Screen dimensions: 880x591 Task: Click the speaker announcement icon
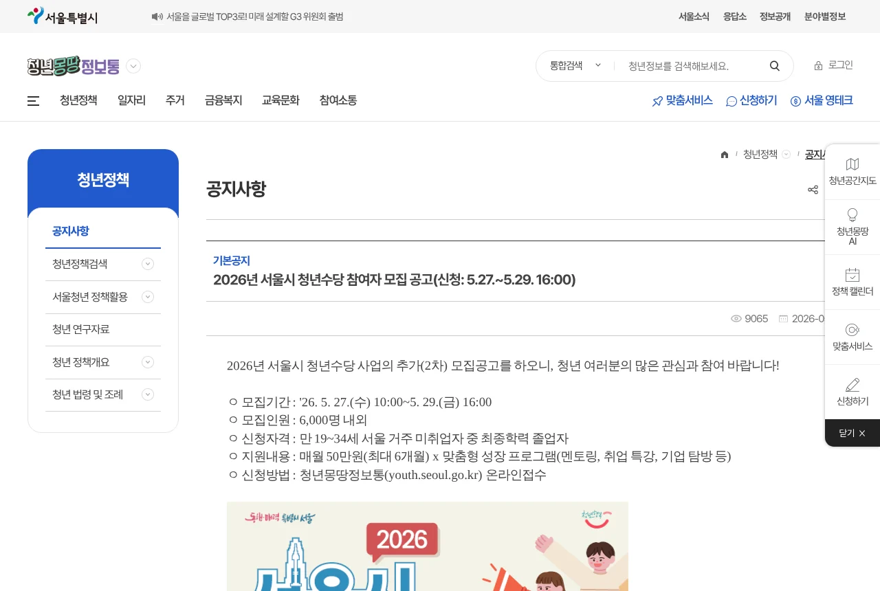coord(157,16)
